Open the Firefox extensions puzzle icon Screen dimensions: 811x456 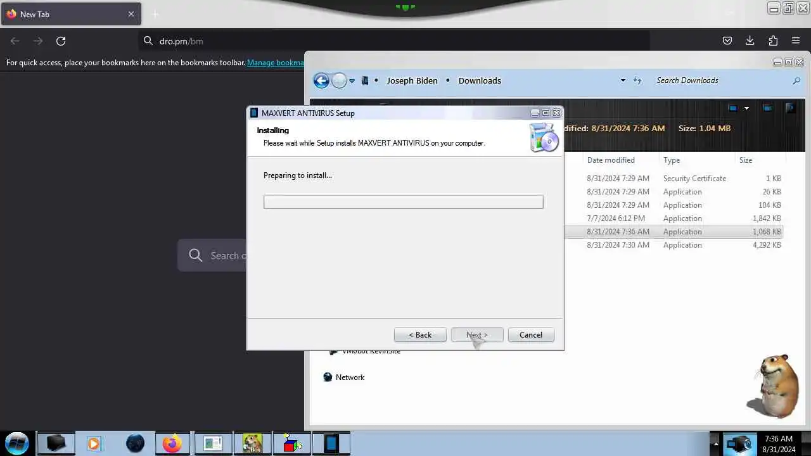click(x=773, y=41)
